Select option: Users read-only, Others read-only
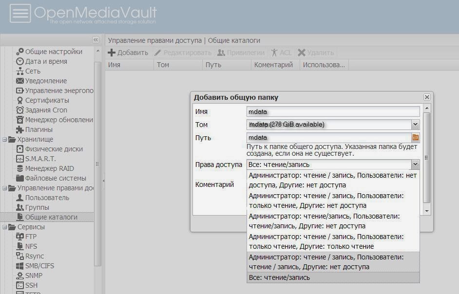Image resolution: width=459 pixels, height=294 pixels. [x=333, y=241]
